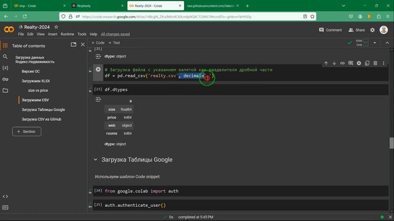Close the Table of contents panel
The height and width of the screenshot is (221, 394).
click(82, 45)
